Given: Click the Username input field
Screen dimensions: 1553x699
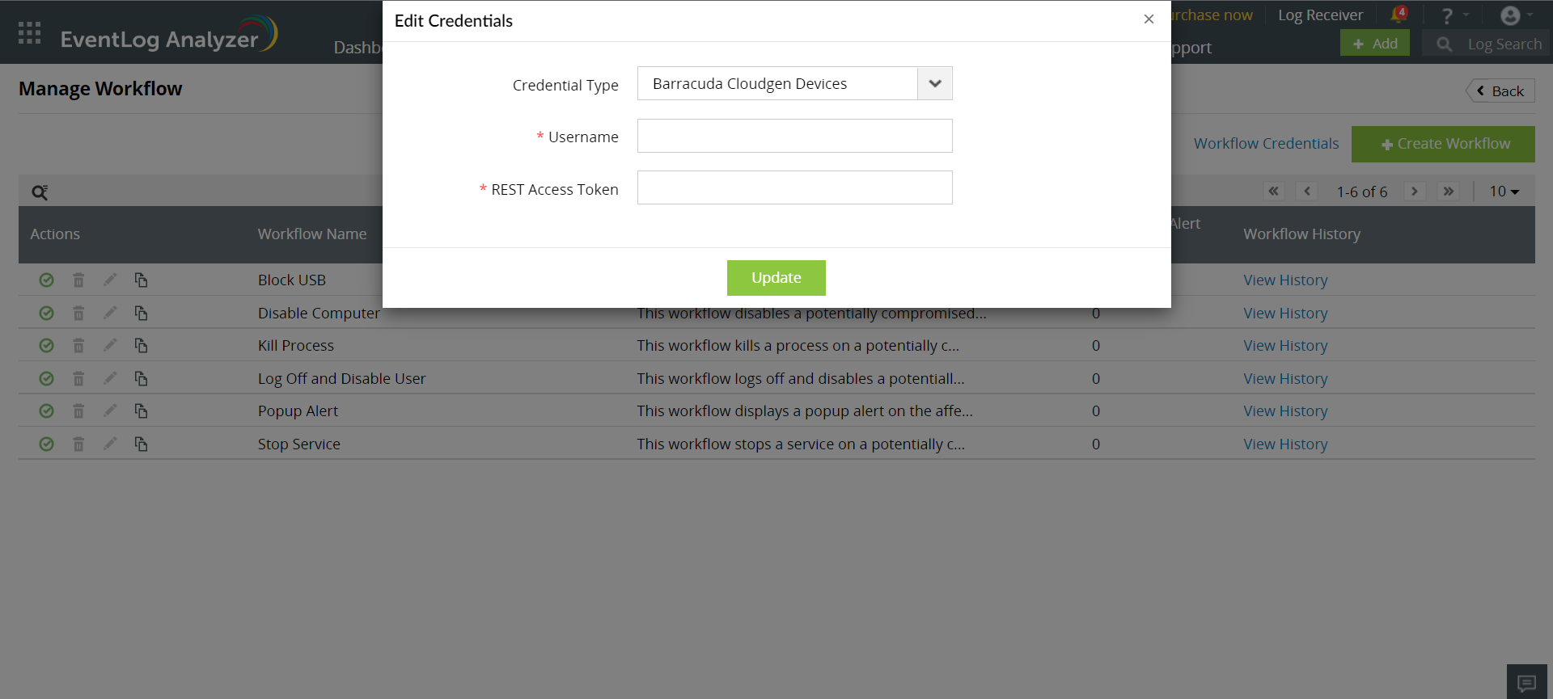Looking at the screenshot, I should coord(794,136).
